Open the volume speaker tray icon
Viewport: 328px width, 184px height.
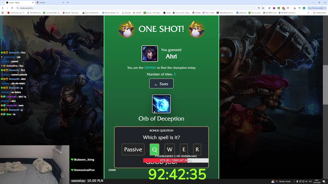tap(306, 181)
